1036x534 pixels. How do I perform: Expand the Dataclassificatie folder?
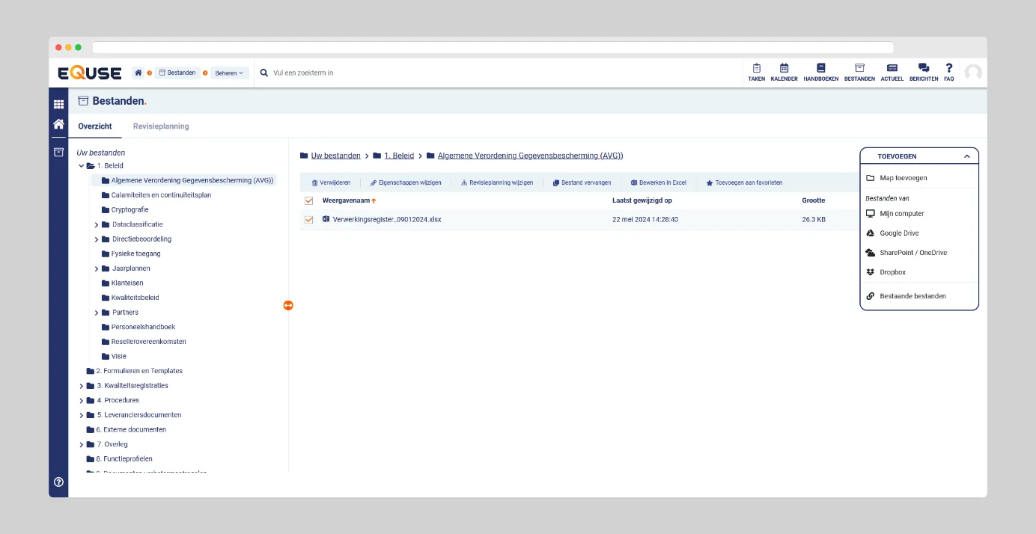point(97,224)
